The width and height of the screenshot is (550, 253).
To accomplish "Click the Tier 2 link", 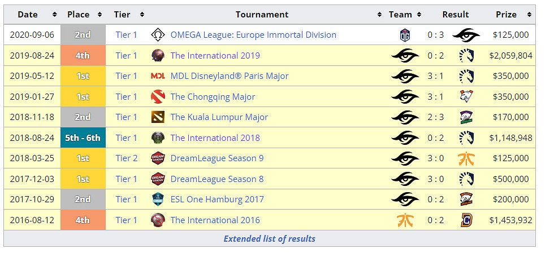I will (x=127, y=158).
